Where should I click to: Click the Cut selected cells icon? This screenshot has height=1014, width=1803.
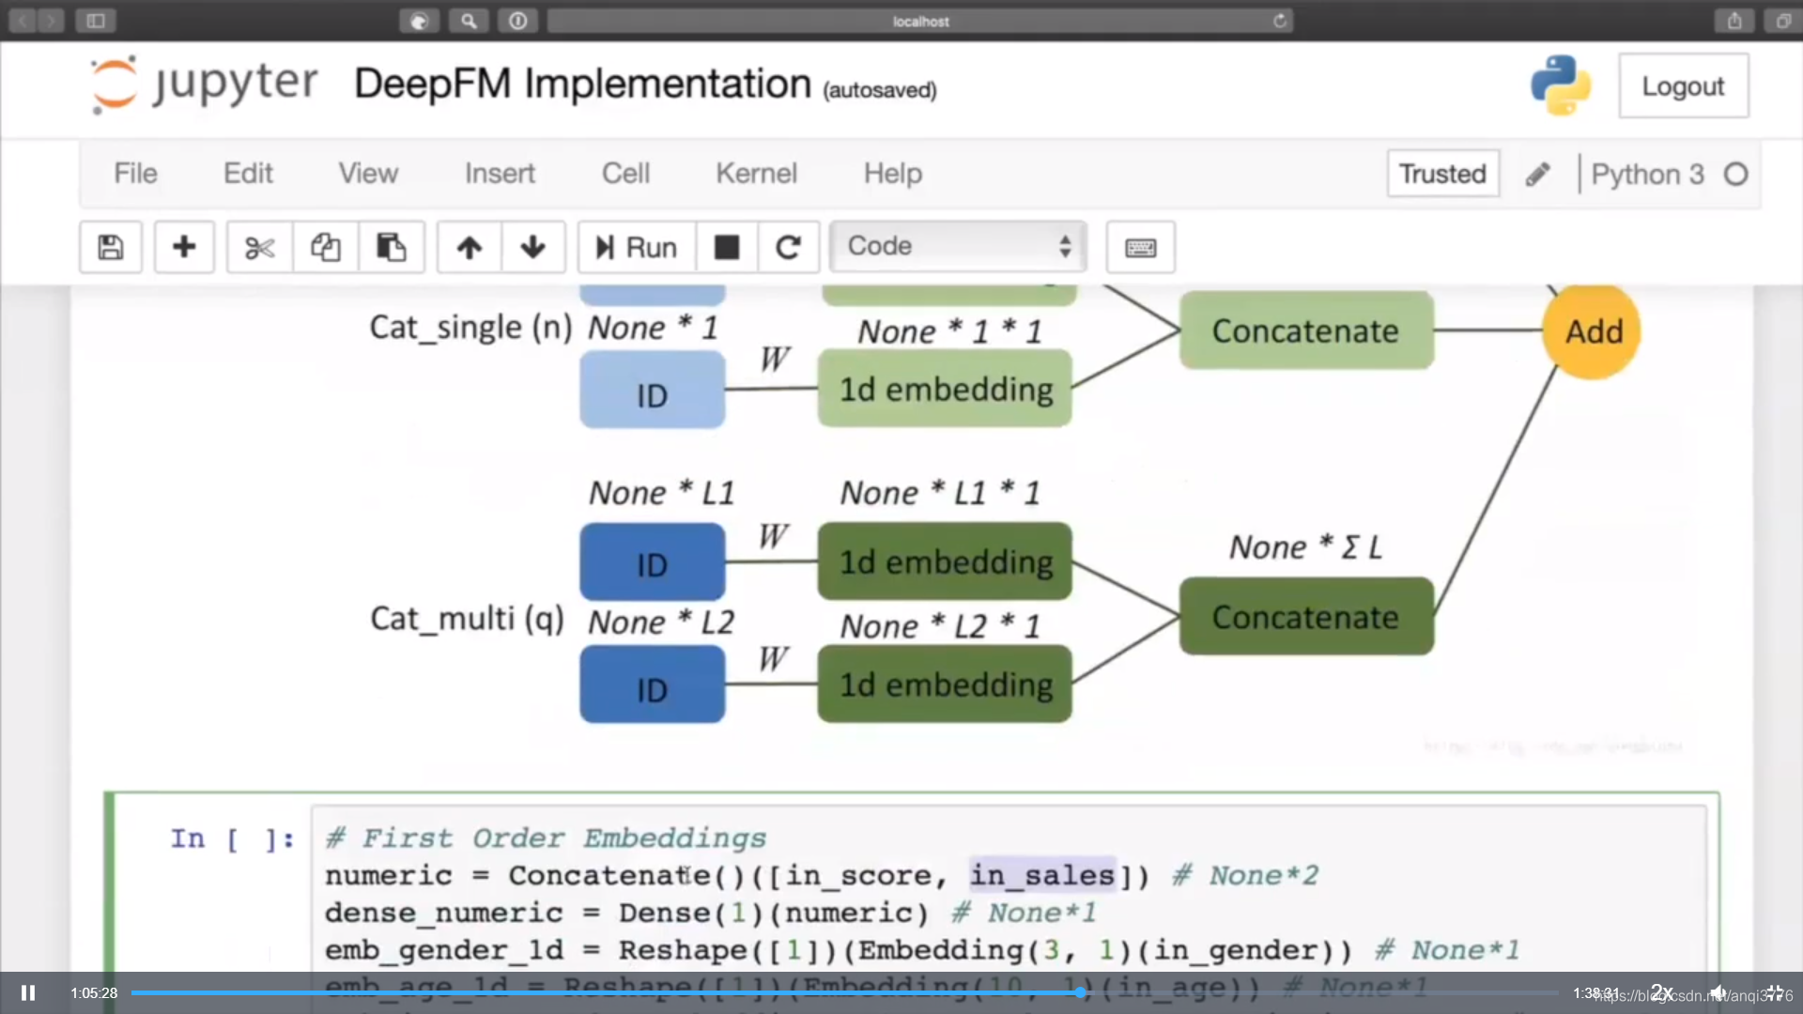pyautogui.click(x=256, y=246)
